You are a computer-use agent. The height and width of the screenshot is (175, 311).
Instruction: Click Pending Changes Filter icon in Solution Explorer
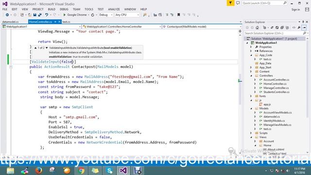coord(265,28)
